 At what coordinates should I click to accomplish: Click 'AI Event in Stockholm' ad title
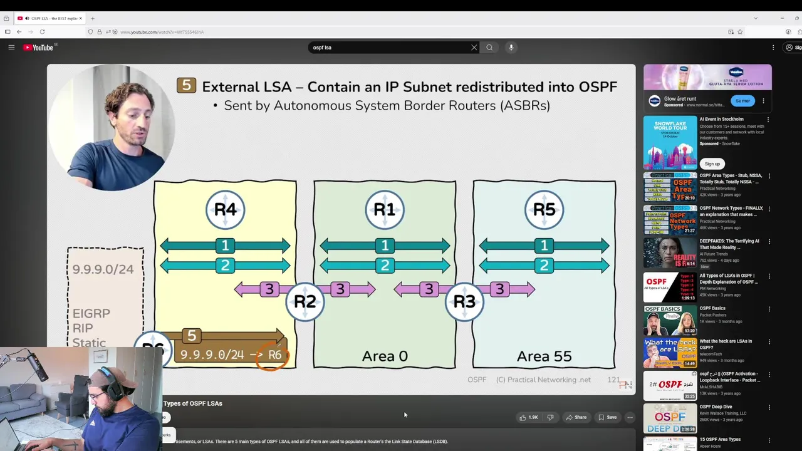point(721,119)
